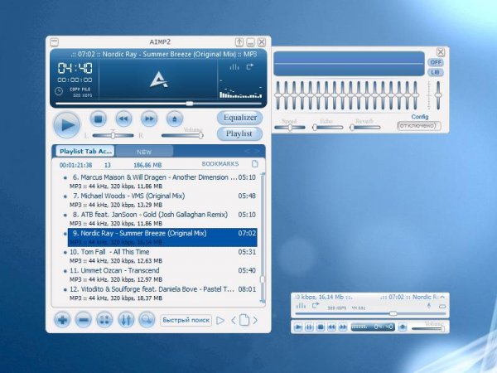Select track 12 Vitodito & Soulforge
497x373 pixels.
[162, 293]
